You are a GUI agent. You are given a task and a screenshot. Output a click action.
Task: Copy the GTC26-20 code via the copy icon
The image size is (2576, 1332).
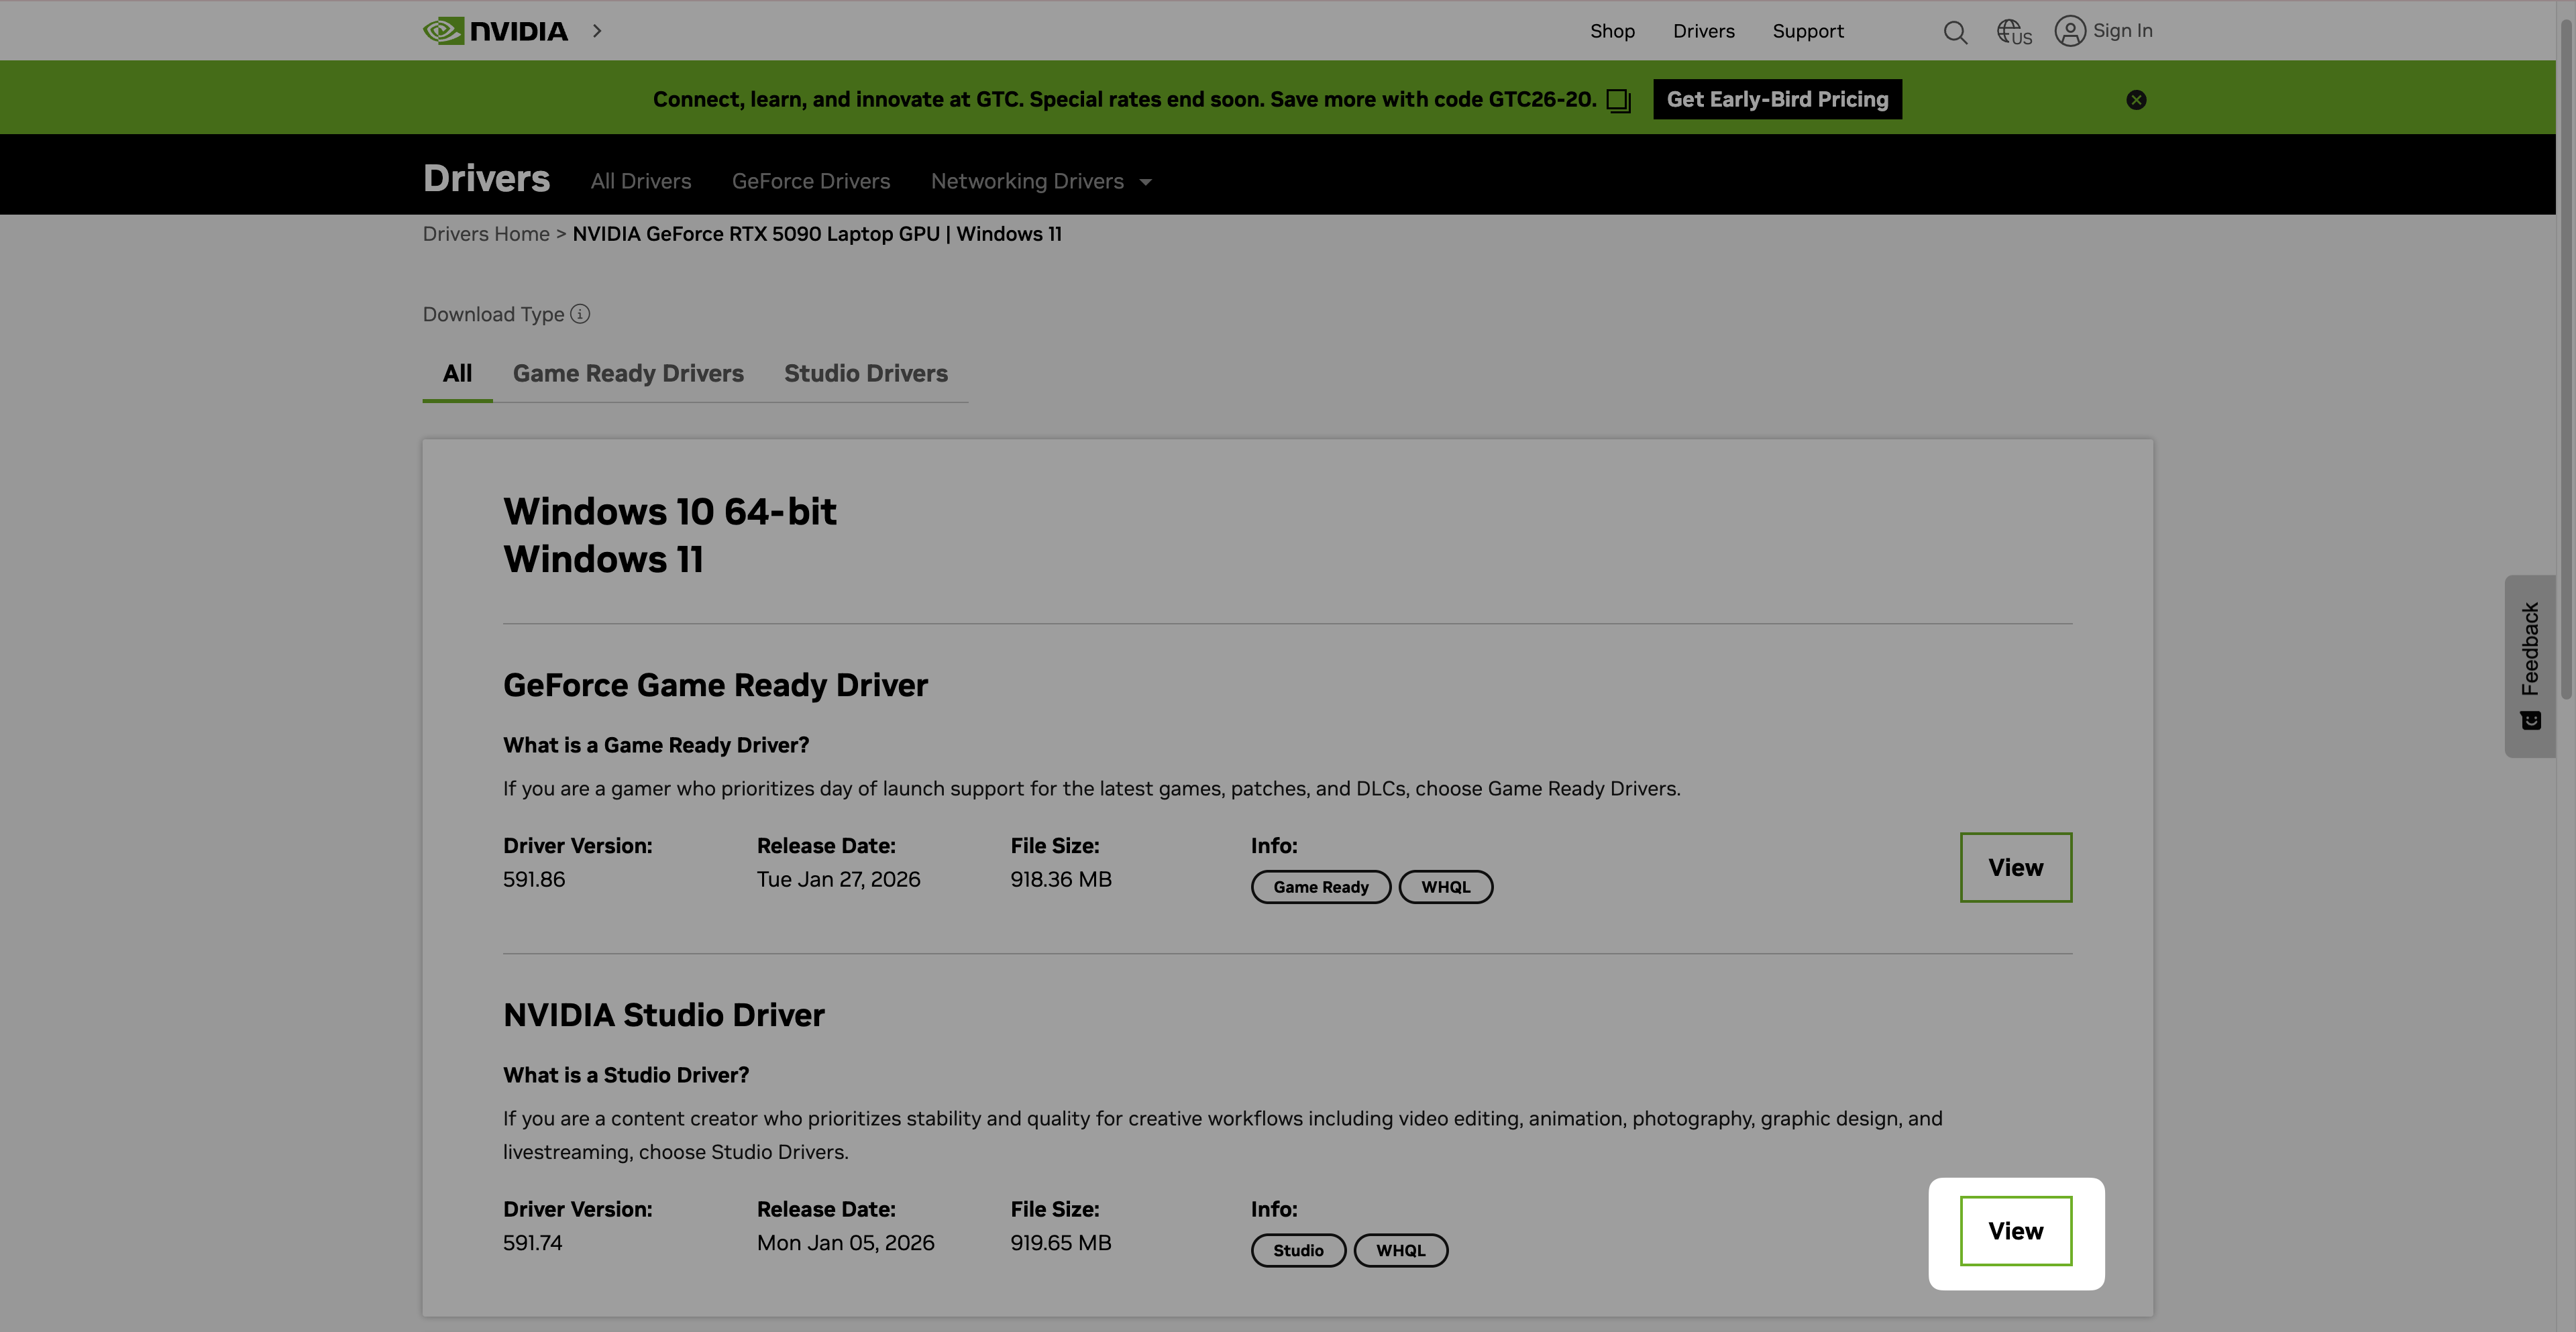1617,100
